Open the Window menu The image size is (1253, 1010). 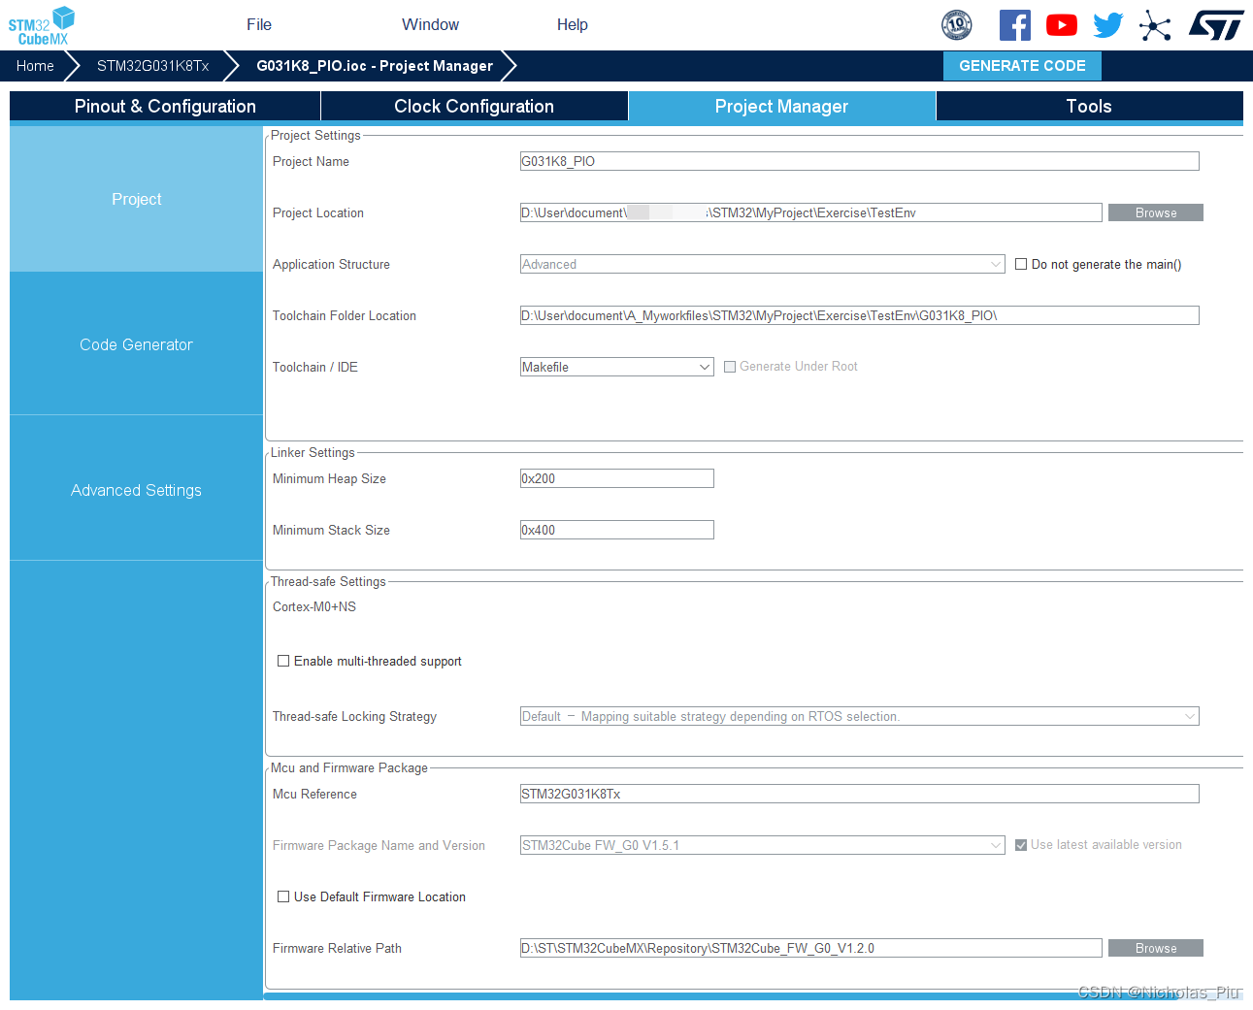coord(431,25)
